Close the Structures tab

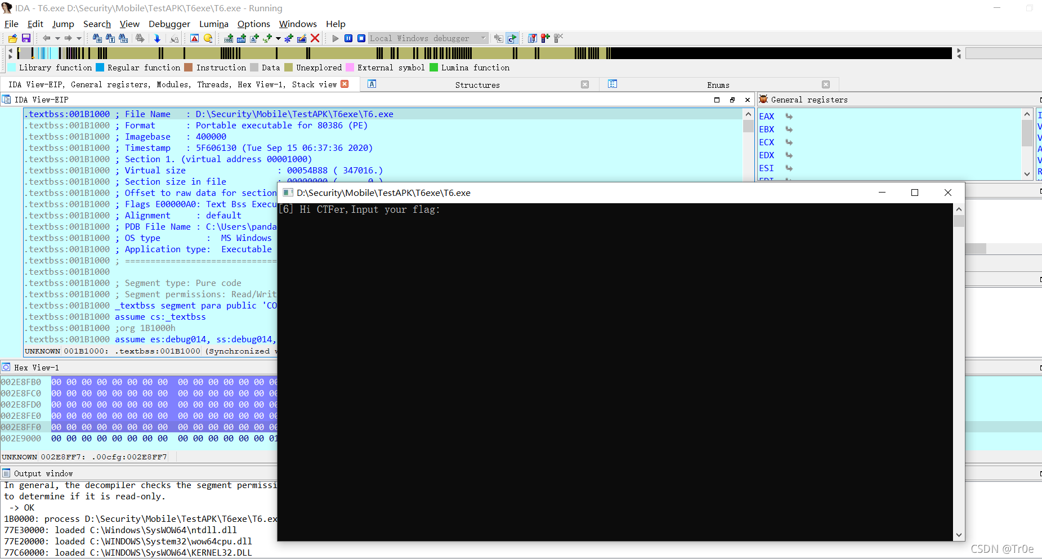585,84
